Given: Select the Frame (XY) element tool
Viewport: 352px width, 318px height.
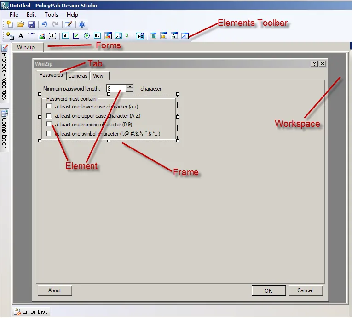Looking at the screenshot, I should (31, 36).
